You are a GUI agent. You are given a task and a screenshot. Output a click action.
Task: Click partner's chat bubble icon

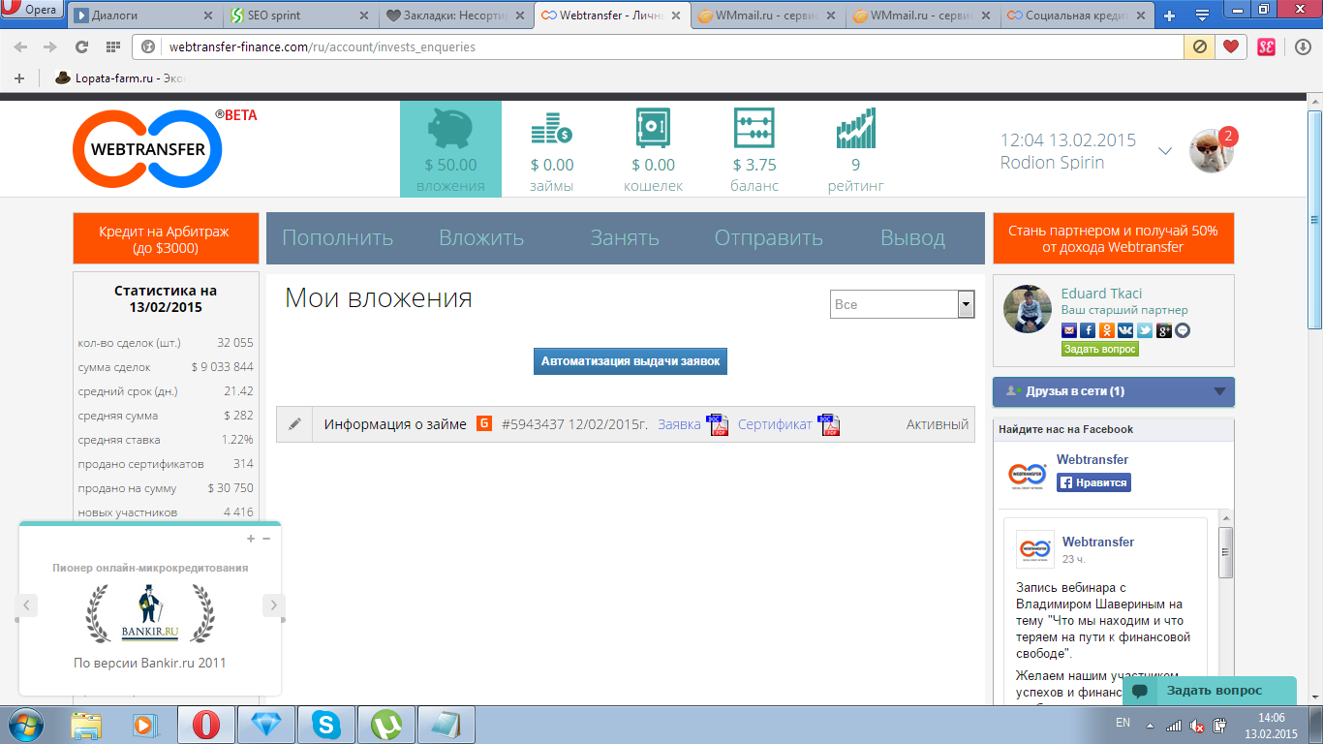pos(1183,330)
